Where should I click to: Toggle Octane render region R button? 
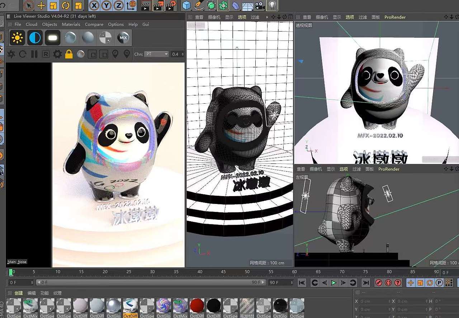tap(46, 54)
